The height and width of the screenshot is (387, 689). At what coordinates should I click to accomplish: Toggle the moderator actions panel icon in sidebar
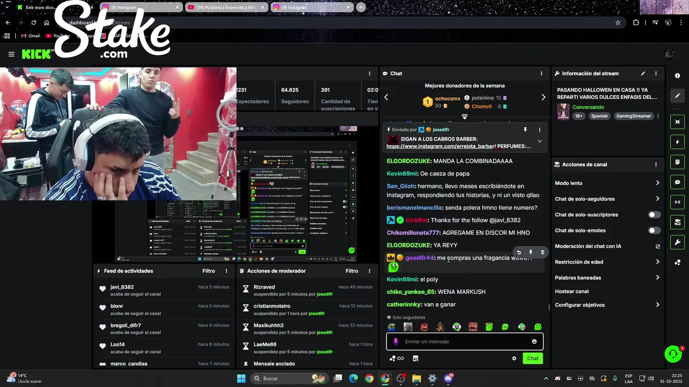click(x=677, y=222)
